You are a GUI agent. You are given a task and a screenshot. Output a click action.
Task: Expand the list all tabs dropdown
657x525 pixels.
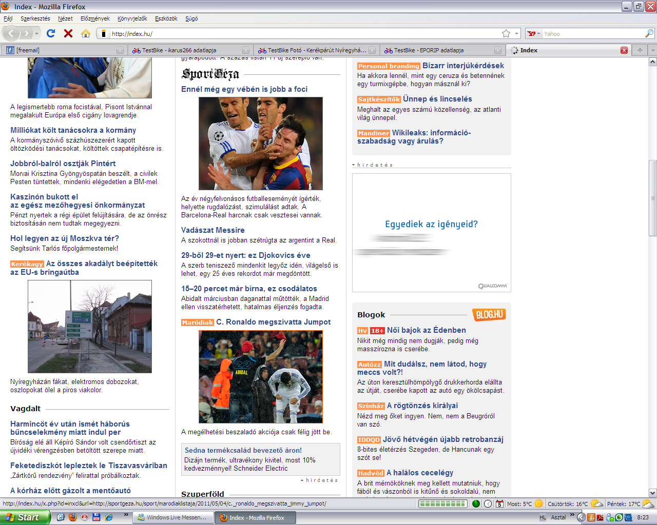[x=652, y=50]
